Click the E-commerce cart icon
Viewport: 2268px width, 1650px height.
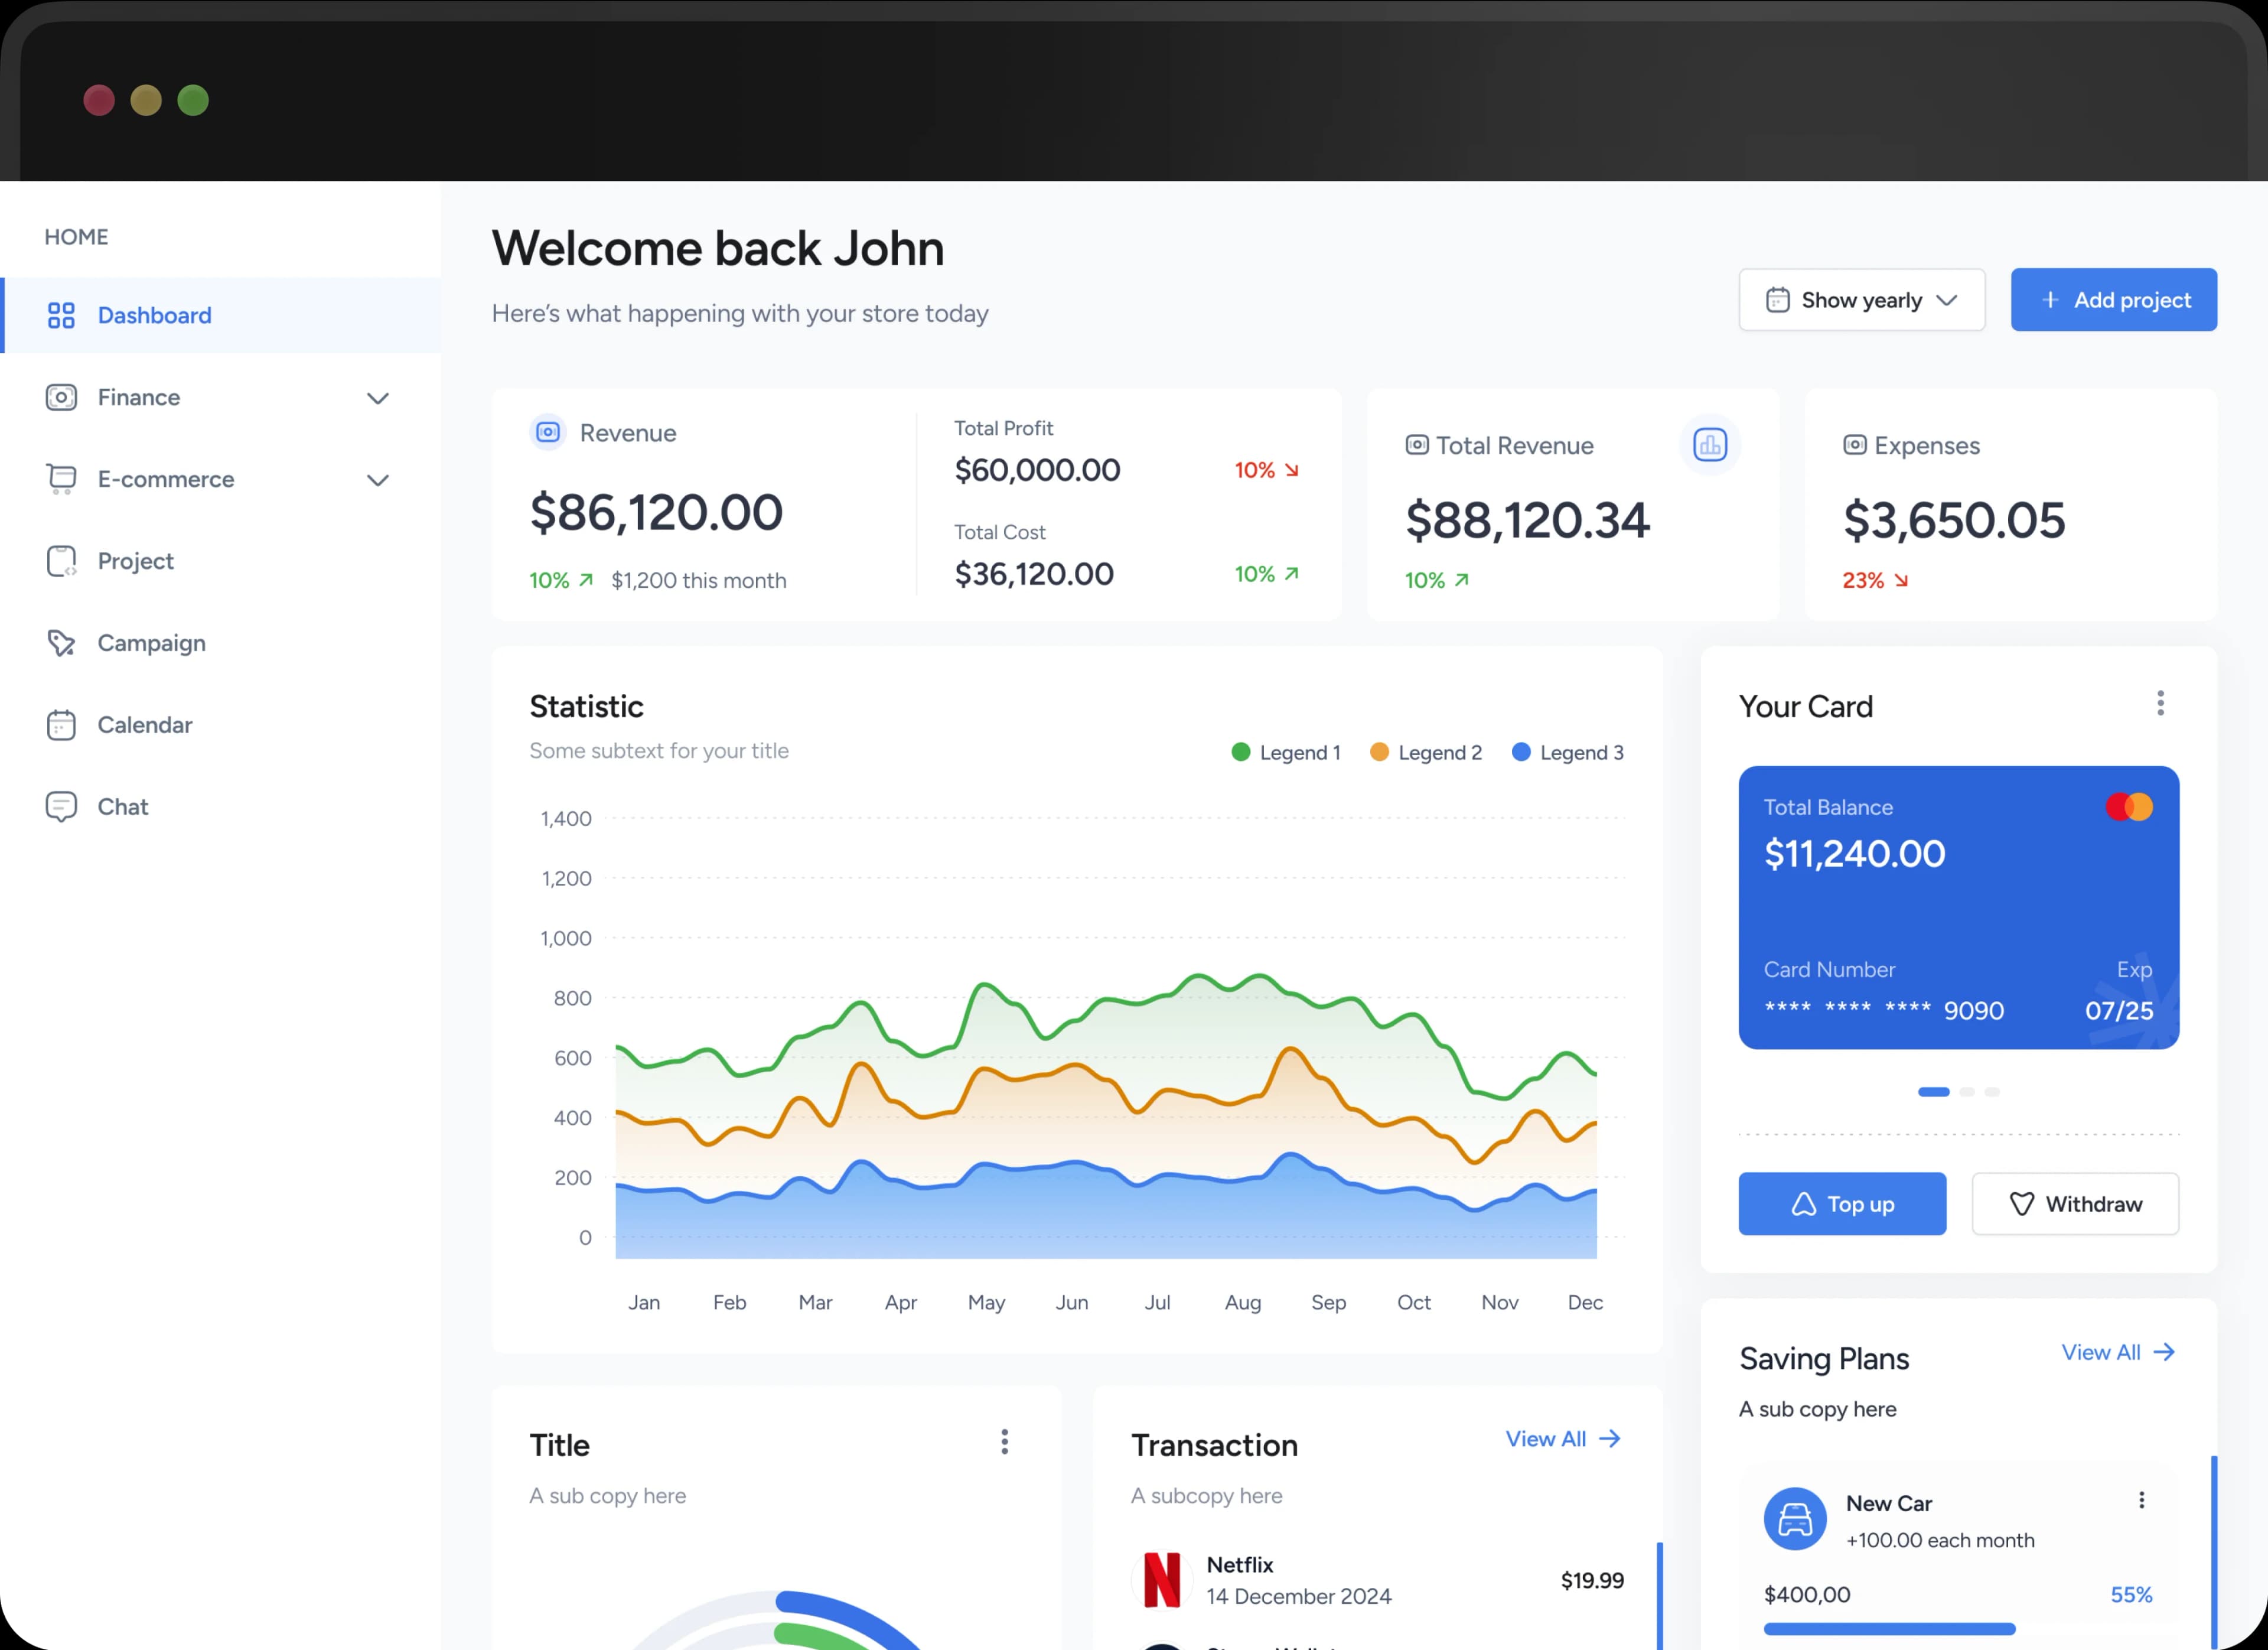pos(61,479)
